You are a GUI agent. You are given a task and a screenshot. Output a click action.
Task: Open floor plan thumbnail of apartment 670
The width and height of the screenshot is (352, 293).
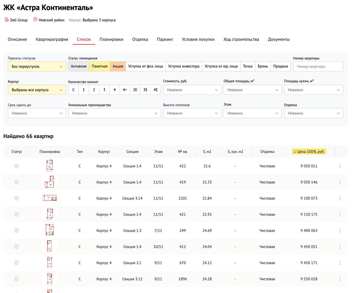click(50, 262)
